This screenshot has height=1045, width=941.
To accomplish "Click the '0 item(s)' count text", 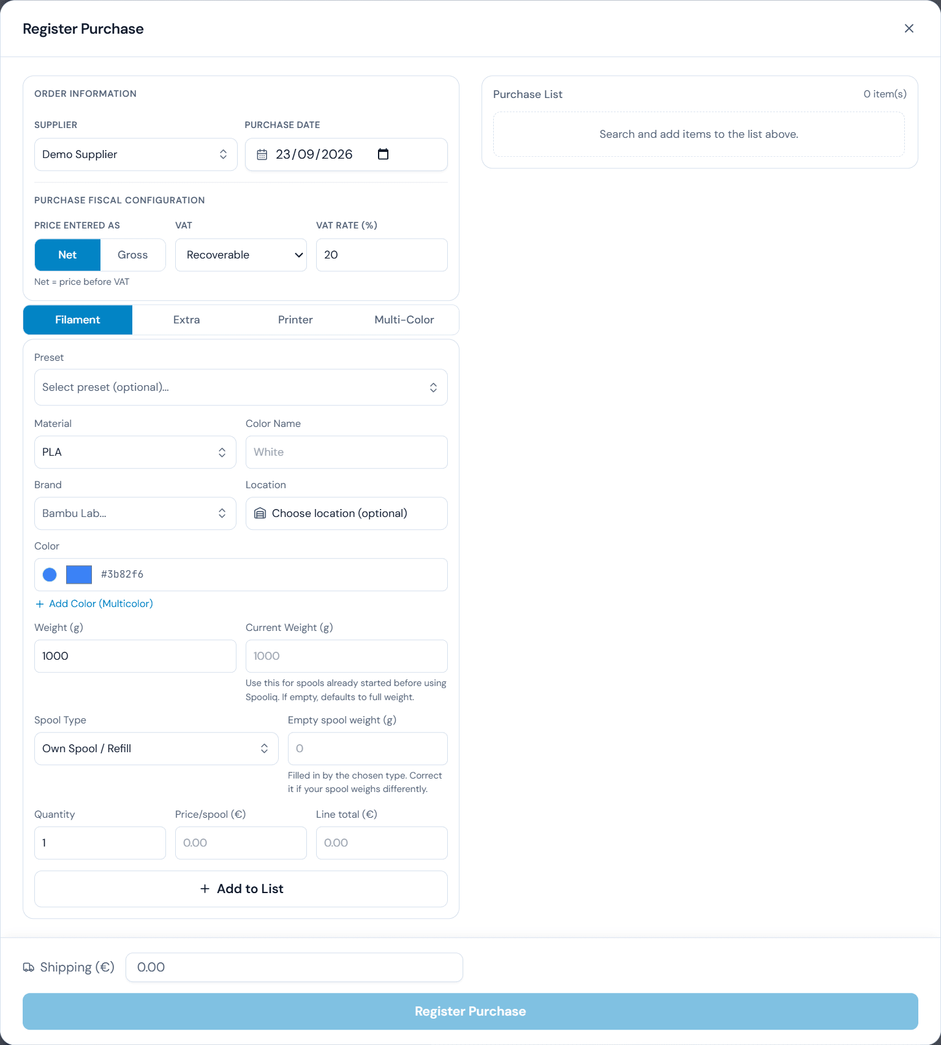I will [885, 94].
